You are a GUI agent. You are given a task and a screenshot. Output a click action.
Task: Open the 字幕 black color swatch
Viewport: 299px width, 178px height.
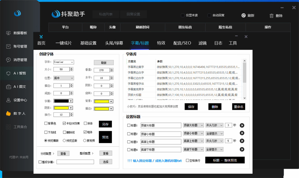point(63,101)
